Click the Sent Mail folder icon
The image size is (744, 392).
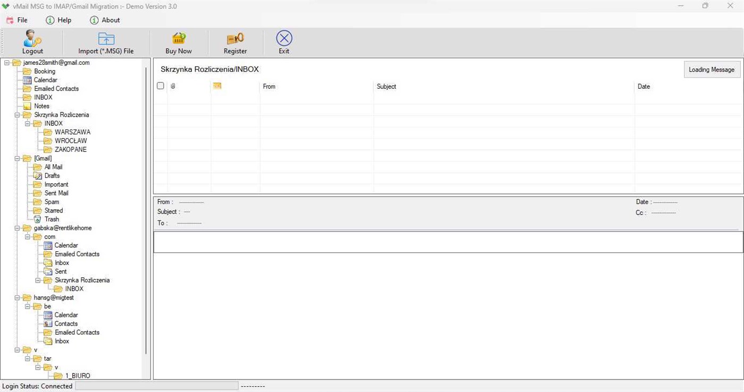(37, 193)
